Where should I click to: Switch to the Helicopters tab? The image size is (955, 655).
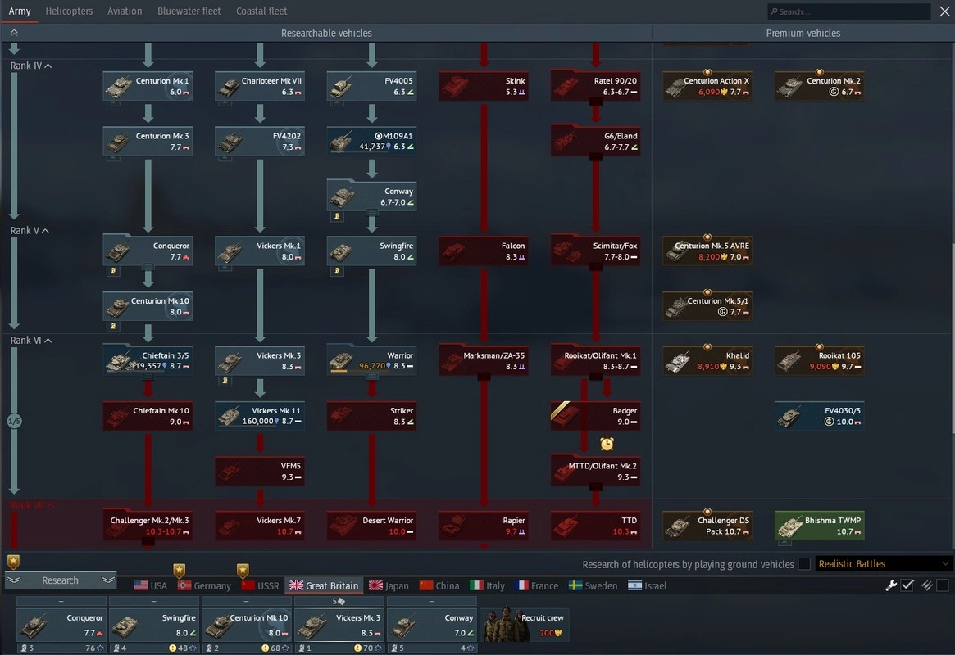point(69,11)
